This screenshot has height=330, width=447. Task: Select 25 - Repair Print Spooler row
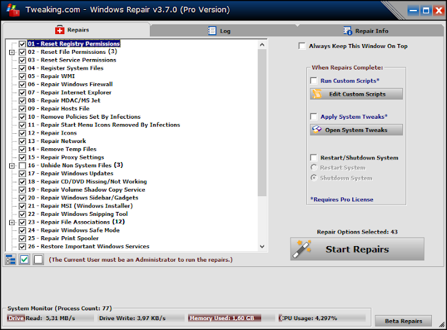click(63, 238)
